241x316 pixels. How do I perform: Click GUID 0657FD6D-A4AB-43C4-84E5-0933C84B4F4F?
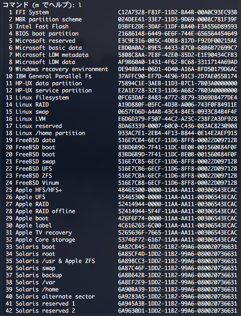tap(178, 112)
